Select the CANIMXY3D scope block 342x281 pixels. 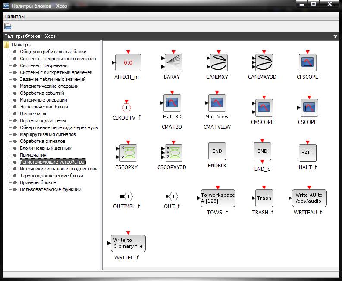tap(264, 63)
